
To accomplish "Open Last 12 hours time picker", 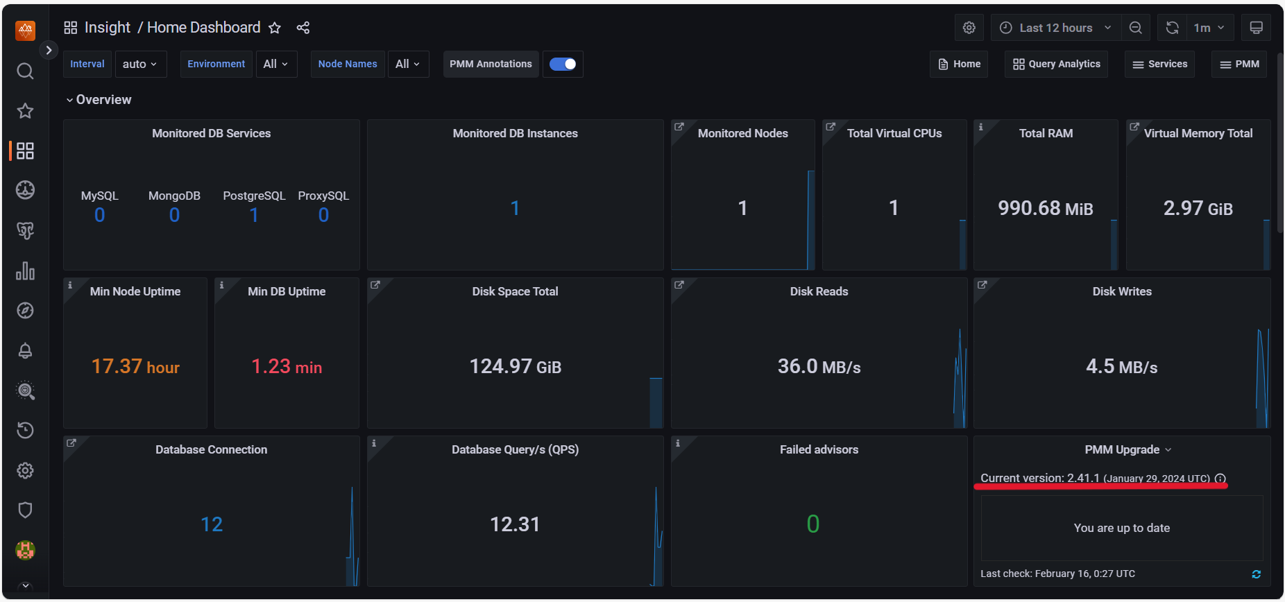I will click(1056, 28).
